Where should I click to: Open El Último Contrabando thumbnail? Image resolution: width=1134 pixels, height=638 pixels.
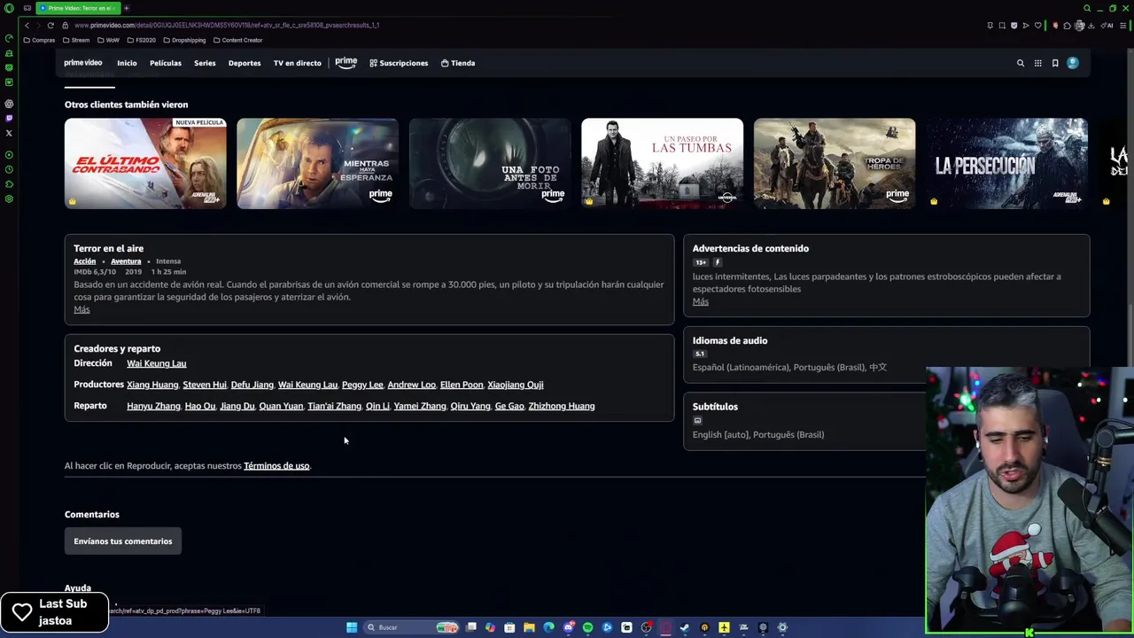point(145,164)
